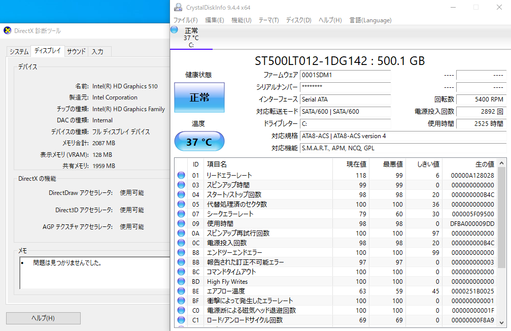The height and width of the screenshot is (331, 511).
Task: Click the ファームウェア field 0001SDM1
Action: (345, 75)
